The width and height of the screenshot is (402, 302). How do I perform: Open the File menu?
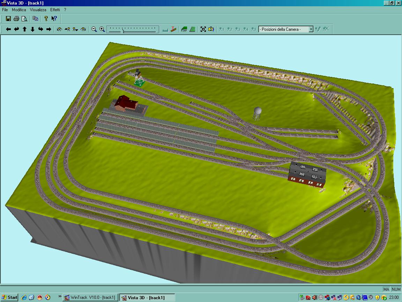point(5,10)
